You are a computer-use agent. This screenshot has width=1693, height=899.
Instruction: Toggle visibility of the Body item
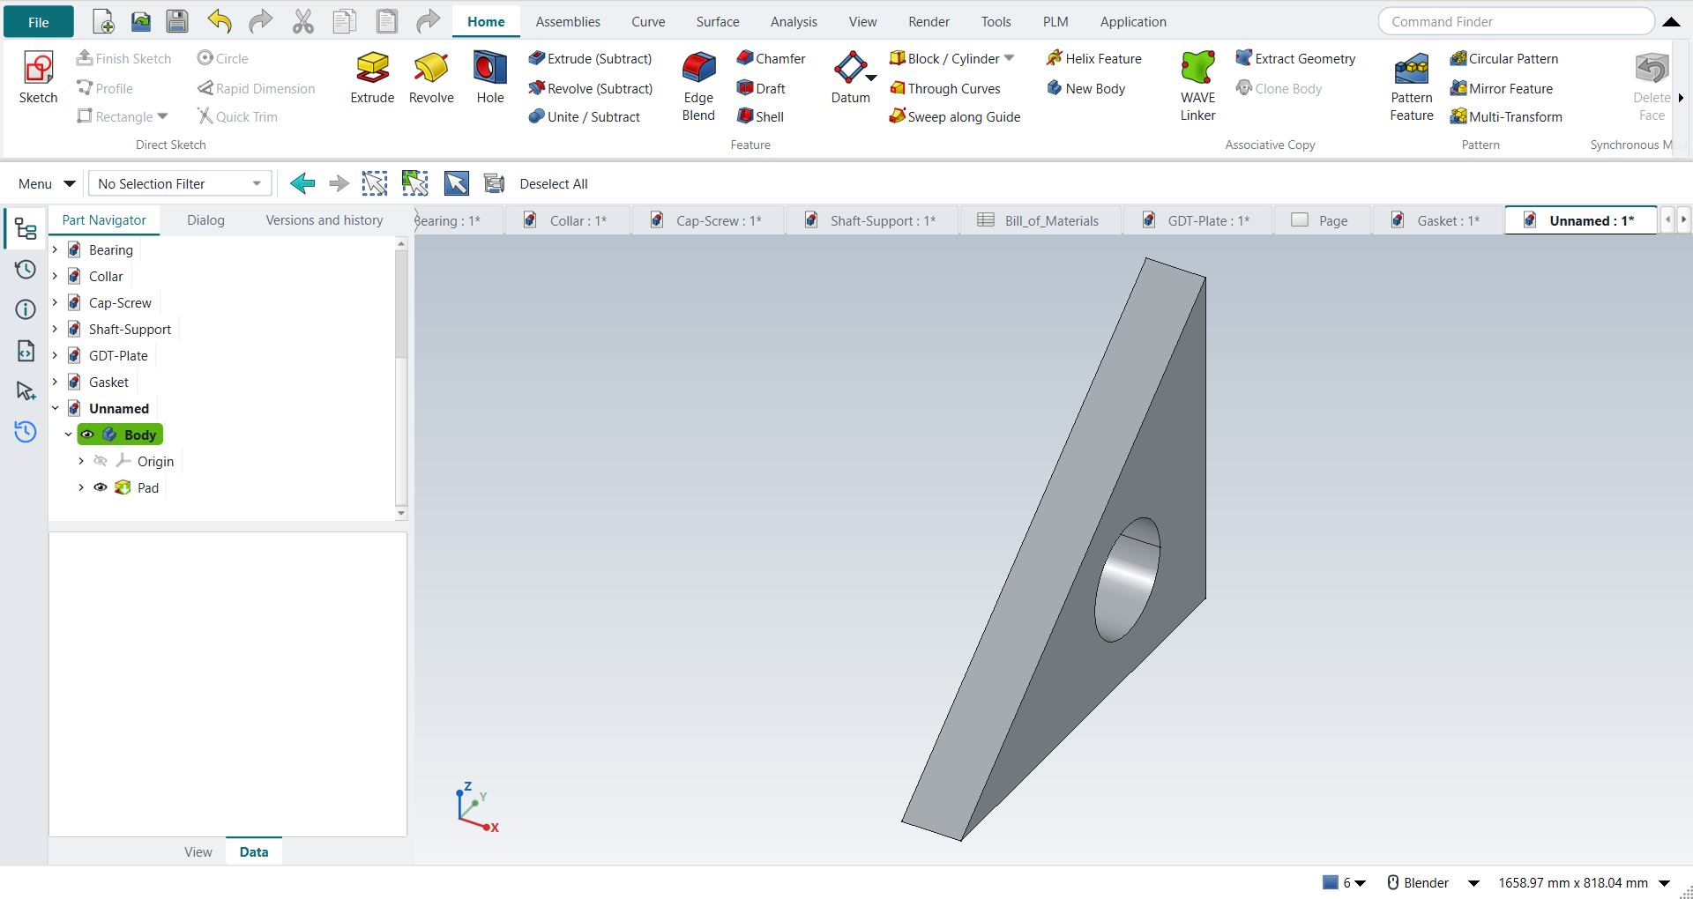pos(87,435)
